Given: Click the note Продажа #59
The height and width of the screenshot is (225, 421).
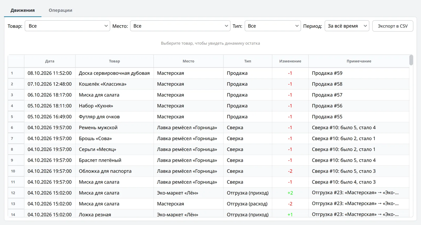Looking at the screenshot, I should click(x=359, y=73).
